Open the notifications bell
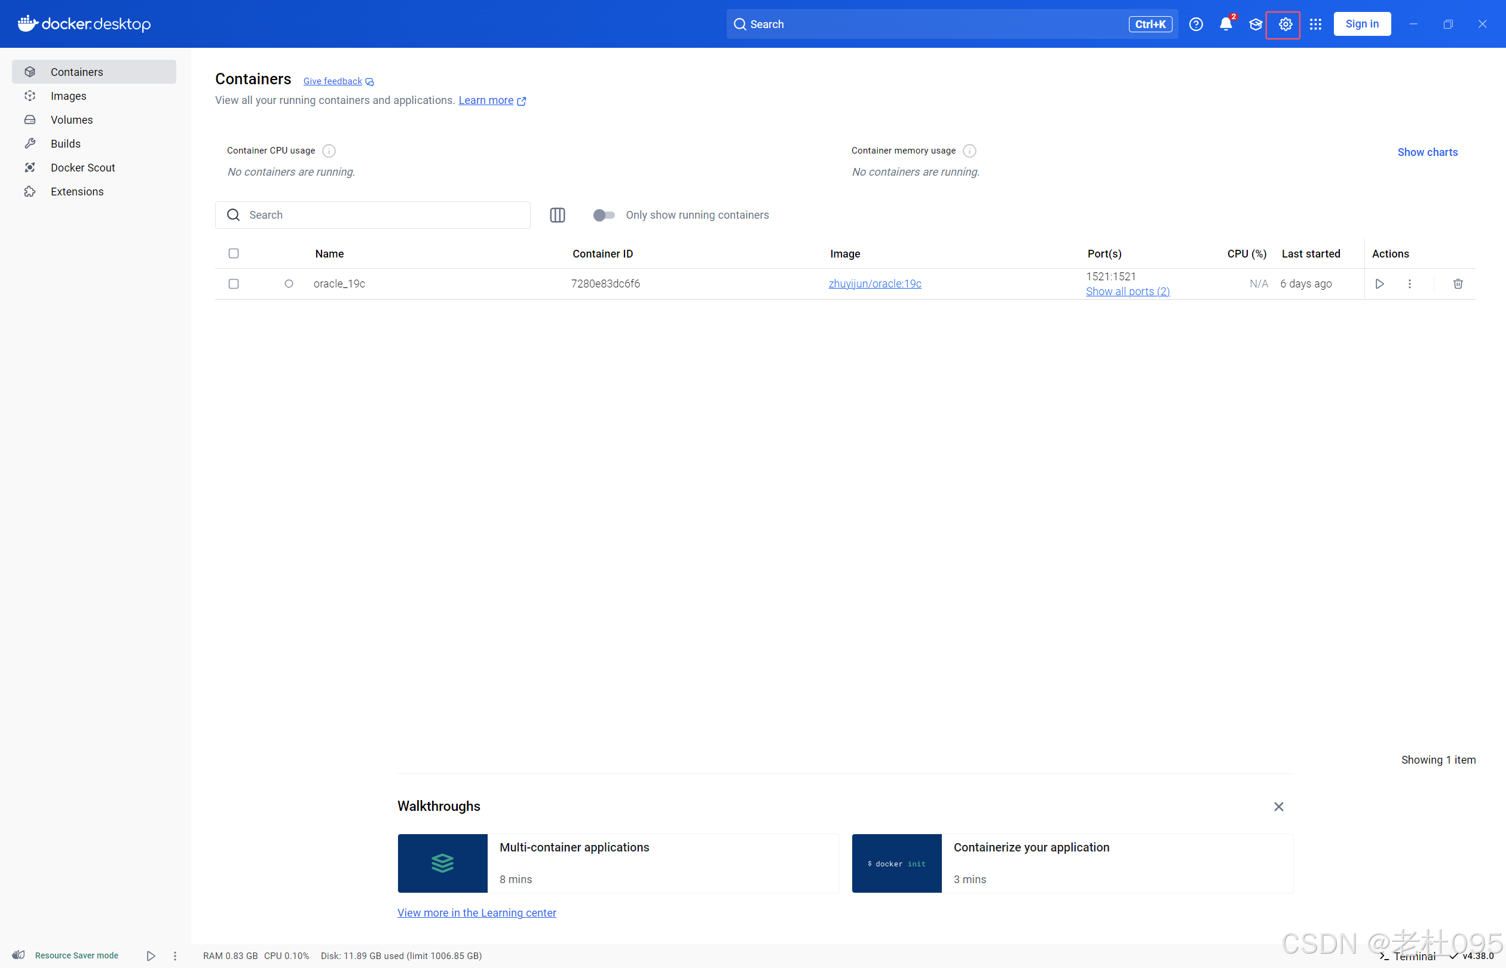The width and height of the screenshot is (1506, 968). click(1225, 24)
